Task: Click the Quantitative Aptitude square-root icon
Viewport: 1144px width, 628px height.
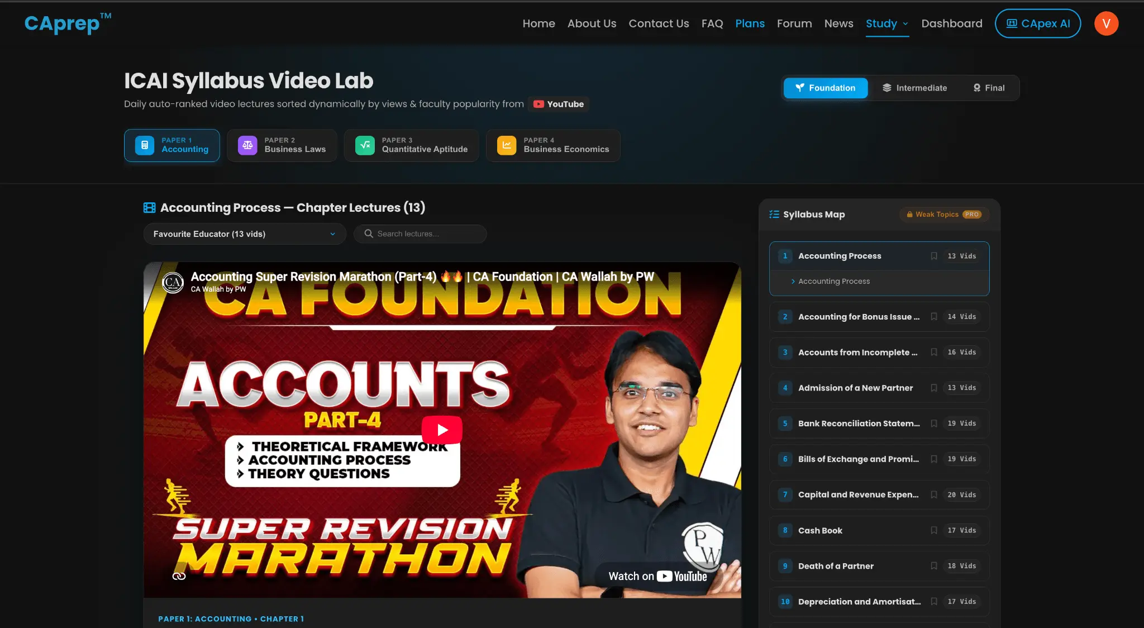Action: [x=365, y=145]
